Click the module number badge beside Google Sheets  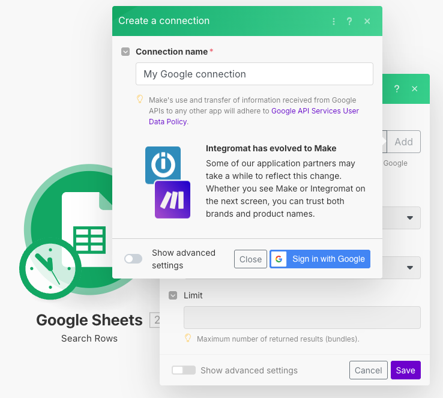155,320
